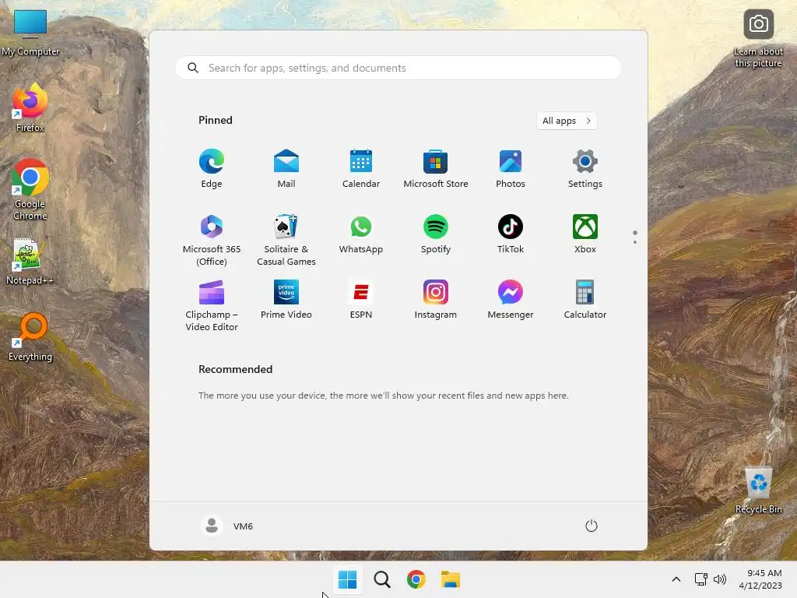The height and width of the screenshot is (598, 797).
Task: Select the Notepad++ desktop shortcut
Action: click(30, 261)
